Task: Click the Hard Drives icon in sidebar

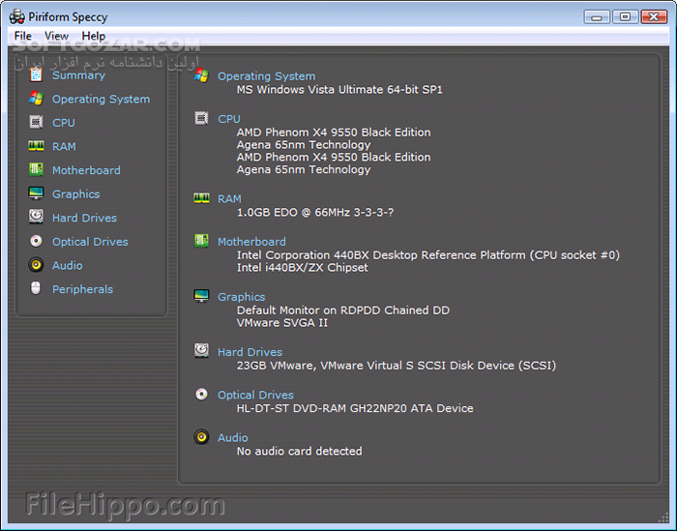Action: coord(36,216)
